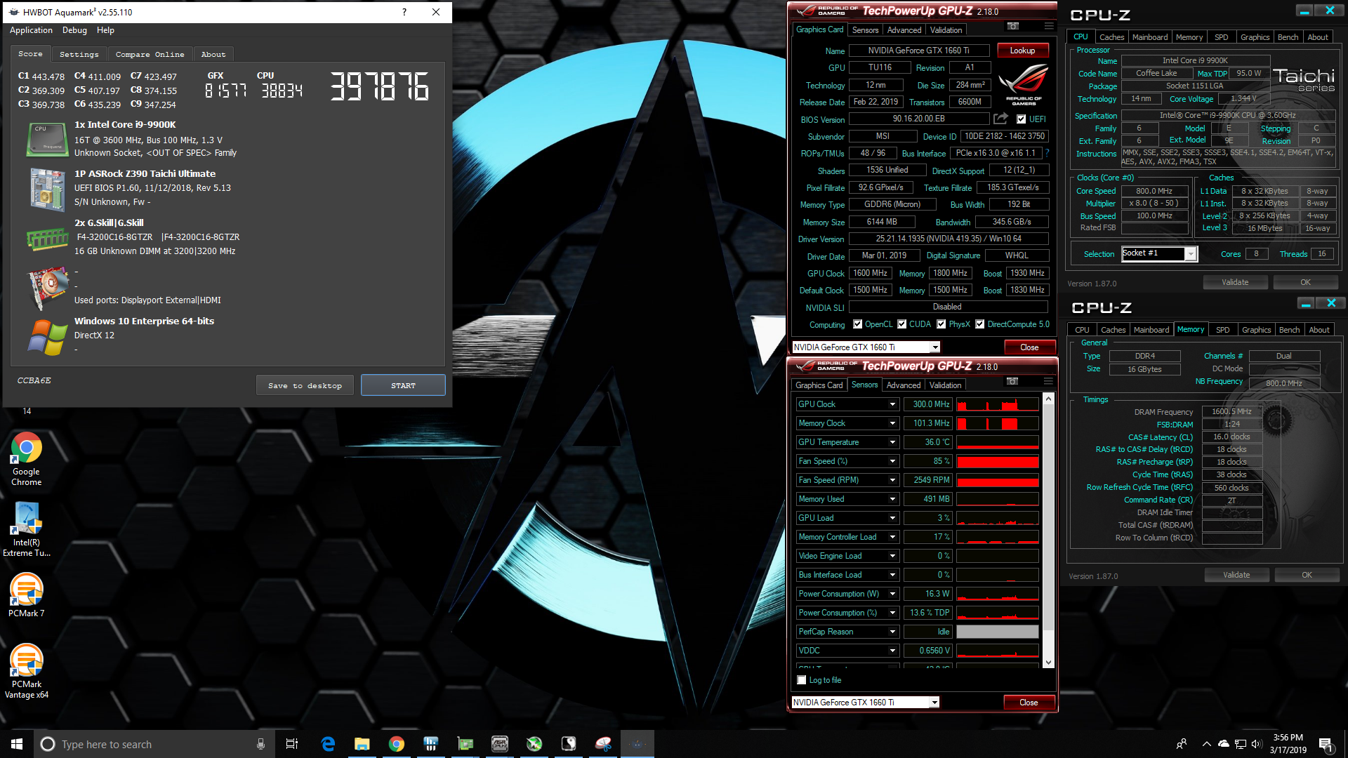Toggle the DirectCompute 5.0 checkbox
1348x758 pixels.
[980, 324]
